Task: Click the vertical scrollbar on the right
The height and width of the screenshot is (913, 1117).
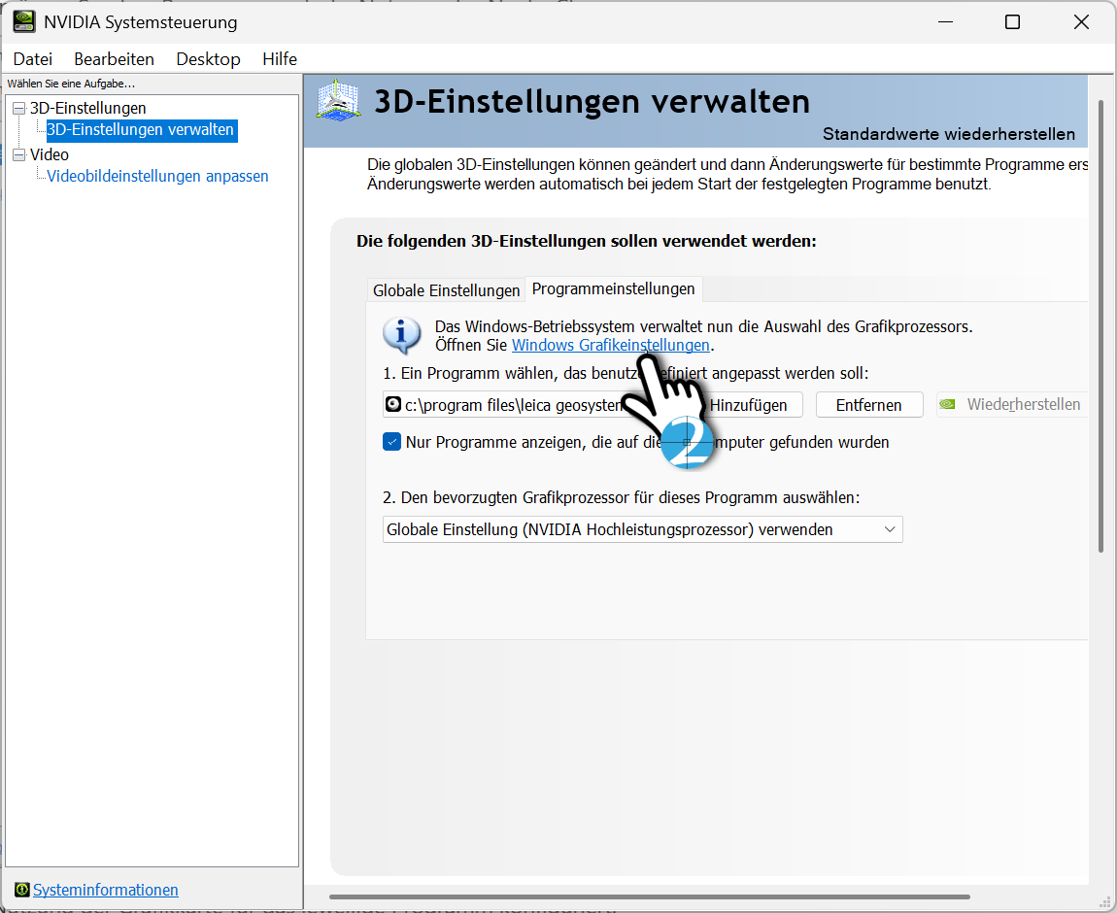Action: click(x=1100, y=327)
